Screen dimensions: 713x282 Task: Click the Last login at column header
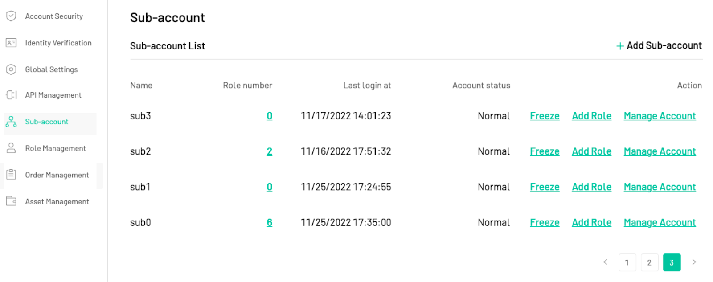coord(367,86)
